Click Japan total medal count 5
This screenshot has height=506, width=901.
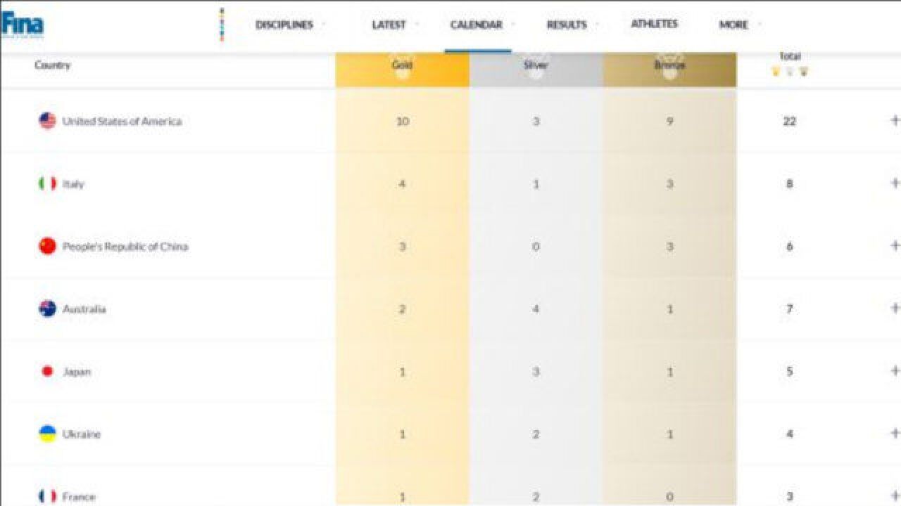pyautogui.click(x=789, y=371)
